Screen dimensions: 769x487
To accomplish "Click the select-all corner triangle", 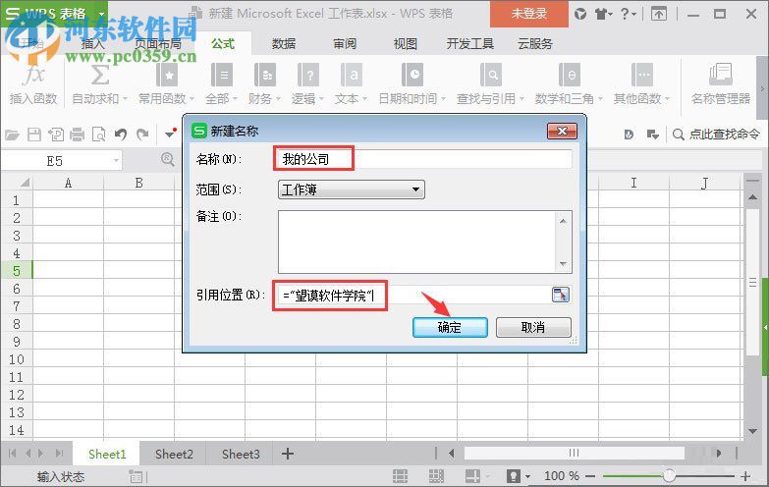I will pyautogui.click(x=25, y=183).
